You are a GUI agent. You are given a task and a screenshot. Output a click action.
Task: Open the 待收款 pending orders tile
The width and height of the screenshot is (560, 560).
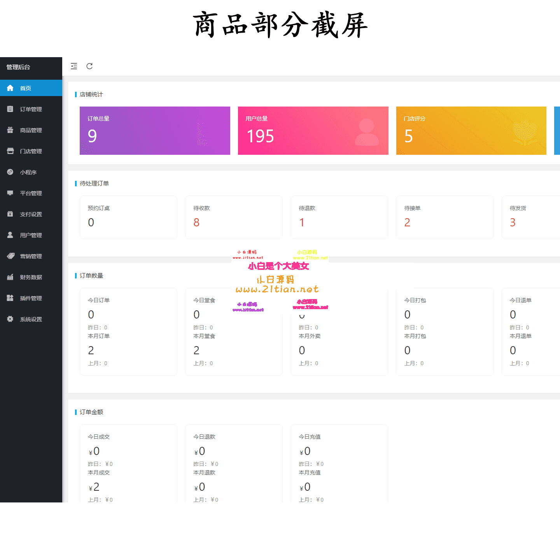coord(234,217)
